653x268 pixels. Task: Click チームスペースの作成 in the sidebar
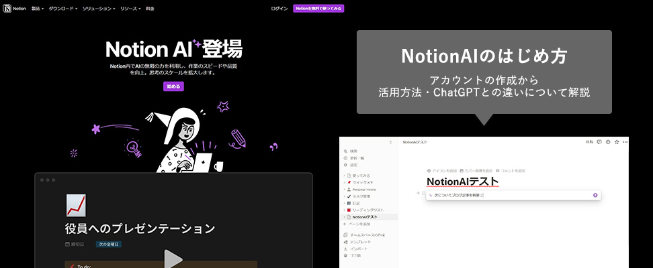[x=364, y=234]
